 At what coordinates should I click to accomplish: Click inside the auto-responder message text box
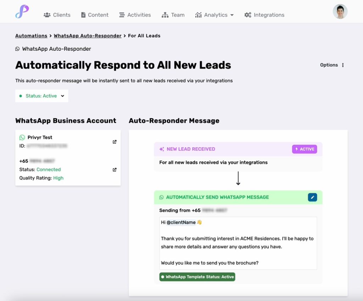pos(238,243)
